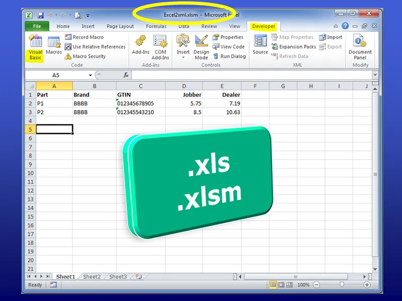Open the Run Dialog control
This screenshot has width=402, height=301.
pyautogui.click(x=229, y=56)
